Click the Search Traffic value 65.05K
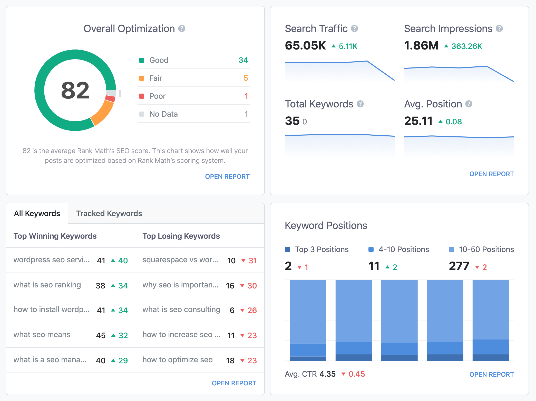 coord(305,46)
